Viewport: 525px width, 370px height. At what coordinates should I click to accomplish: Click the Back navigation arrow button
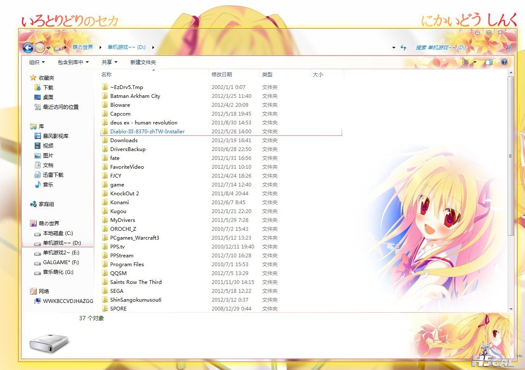click(x=28, y=48)
